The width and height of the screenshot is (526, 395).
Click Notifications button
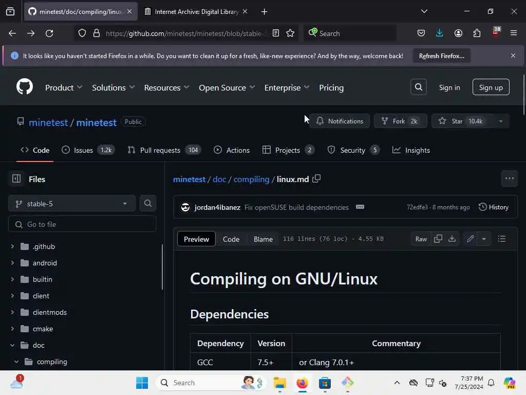340,121
